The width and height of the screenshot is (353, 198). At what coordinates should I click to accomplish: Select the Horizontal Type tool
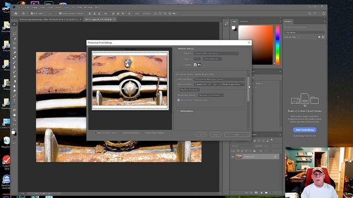pos(14,100)
